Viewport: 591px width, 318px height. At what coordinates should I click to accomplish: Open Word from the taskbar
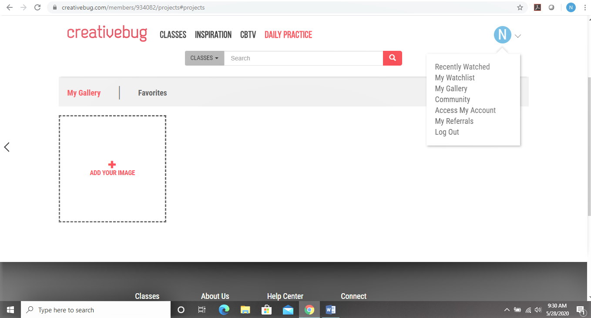tap(331, 310)
